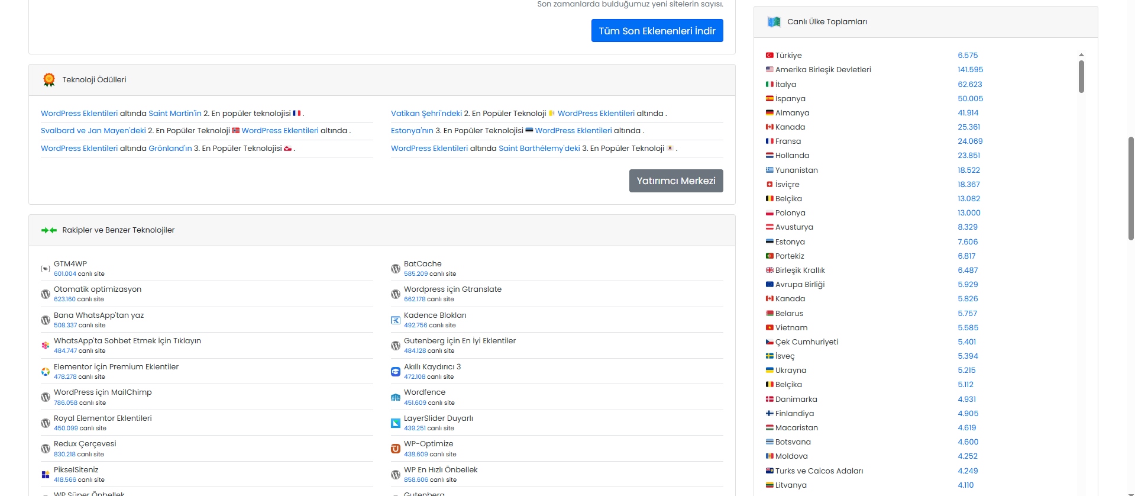Image resolution: width=1135 pixels, height=496 pixels.
Task: Open the Saint Barthélemy'deki link
Action: pos(539,148)
